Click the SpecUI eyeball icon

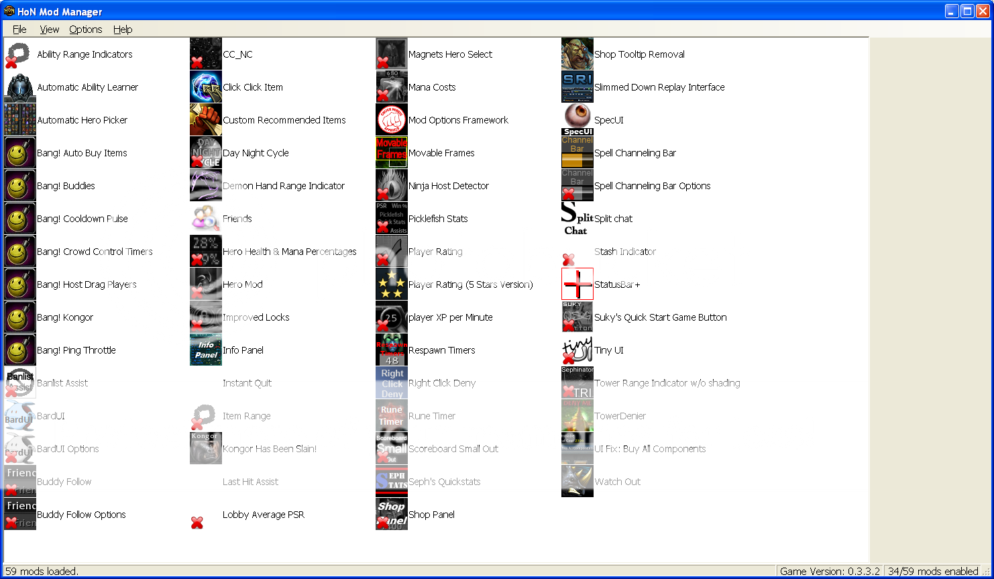pos(577,120)
